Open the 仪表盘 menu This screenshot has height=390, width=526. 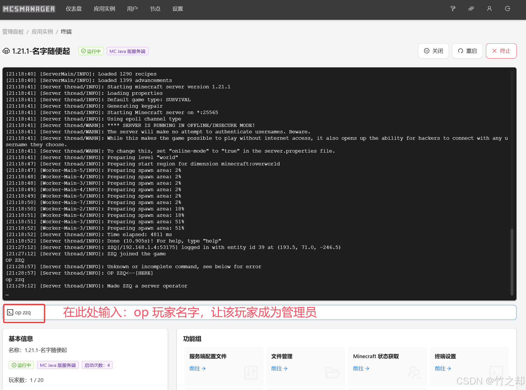click(74, 9)
